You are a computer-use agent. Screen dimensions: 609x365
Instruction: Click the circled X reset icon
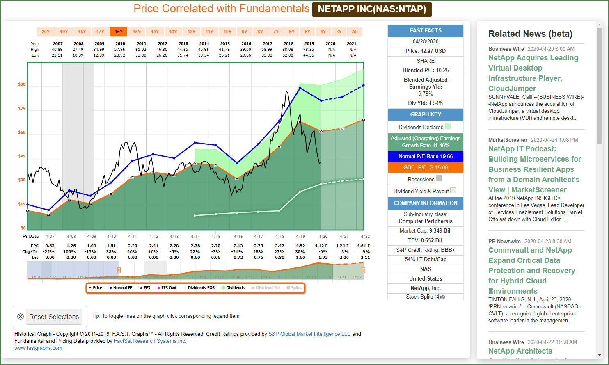20,317
